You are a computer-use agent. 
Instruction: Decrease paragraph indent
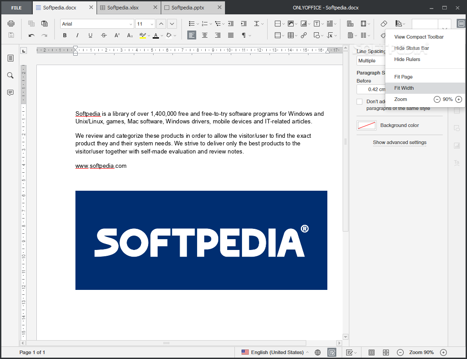click(231, 23)
